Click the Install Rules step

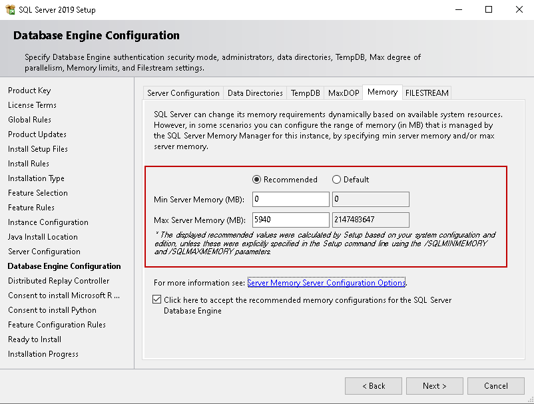pos(29,163)
